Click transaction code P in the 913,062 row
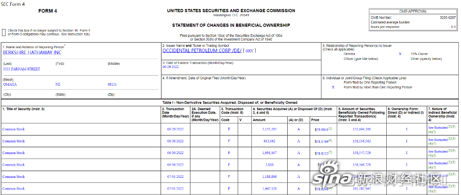The height and width of the screenshot is (195, 461). coord(229,141)
